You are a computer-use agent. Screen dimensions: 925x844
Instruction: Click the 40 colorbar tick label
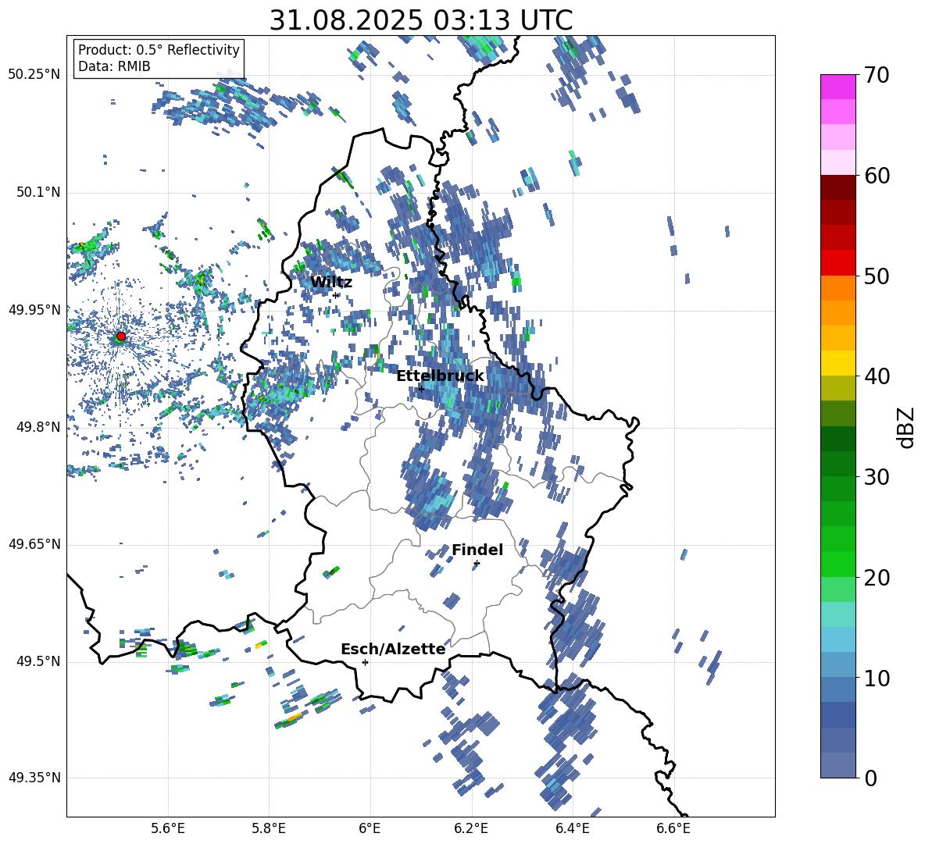877,376
